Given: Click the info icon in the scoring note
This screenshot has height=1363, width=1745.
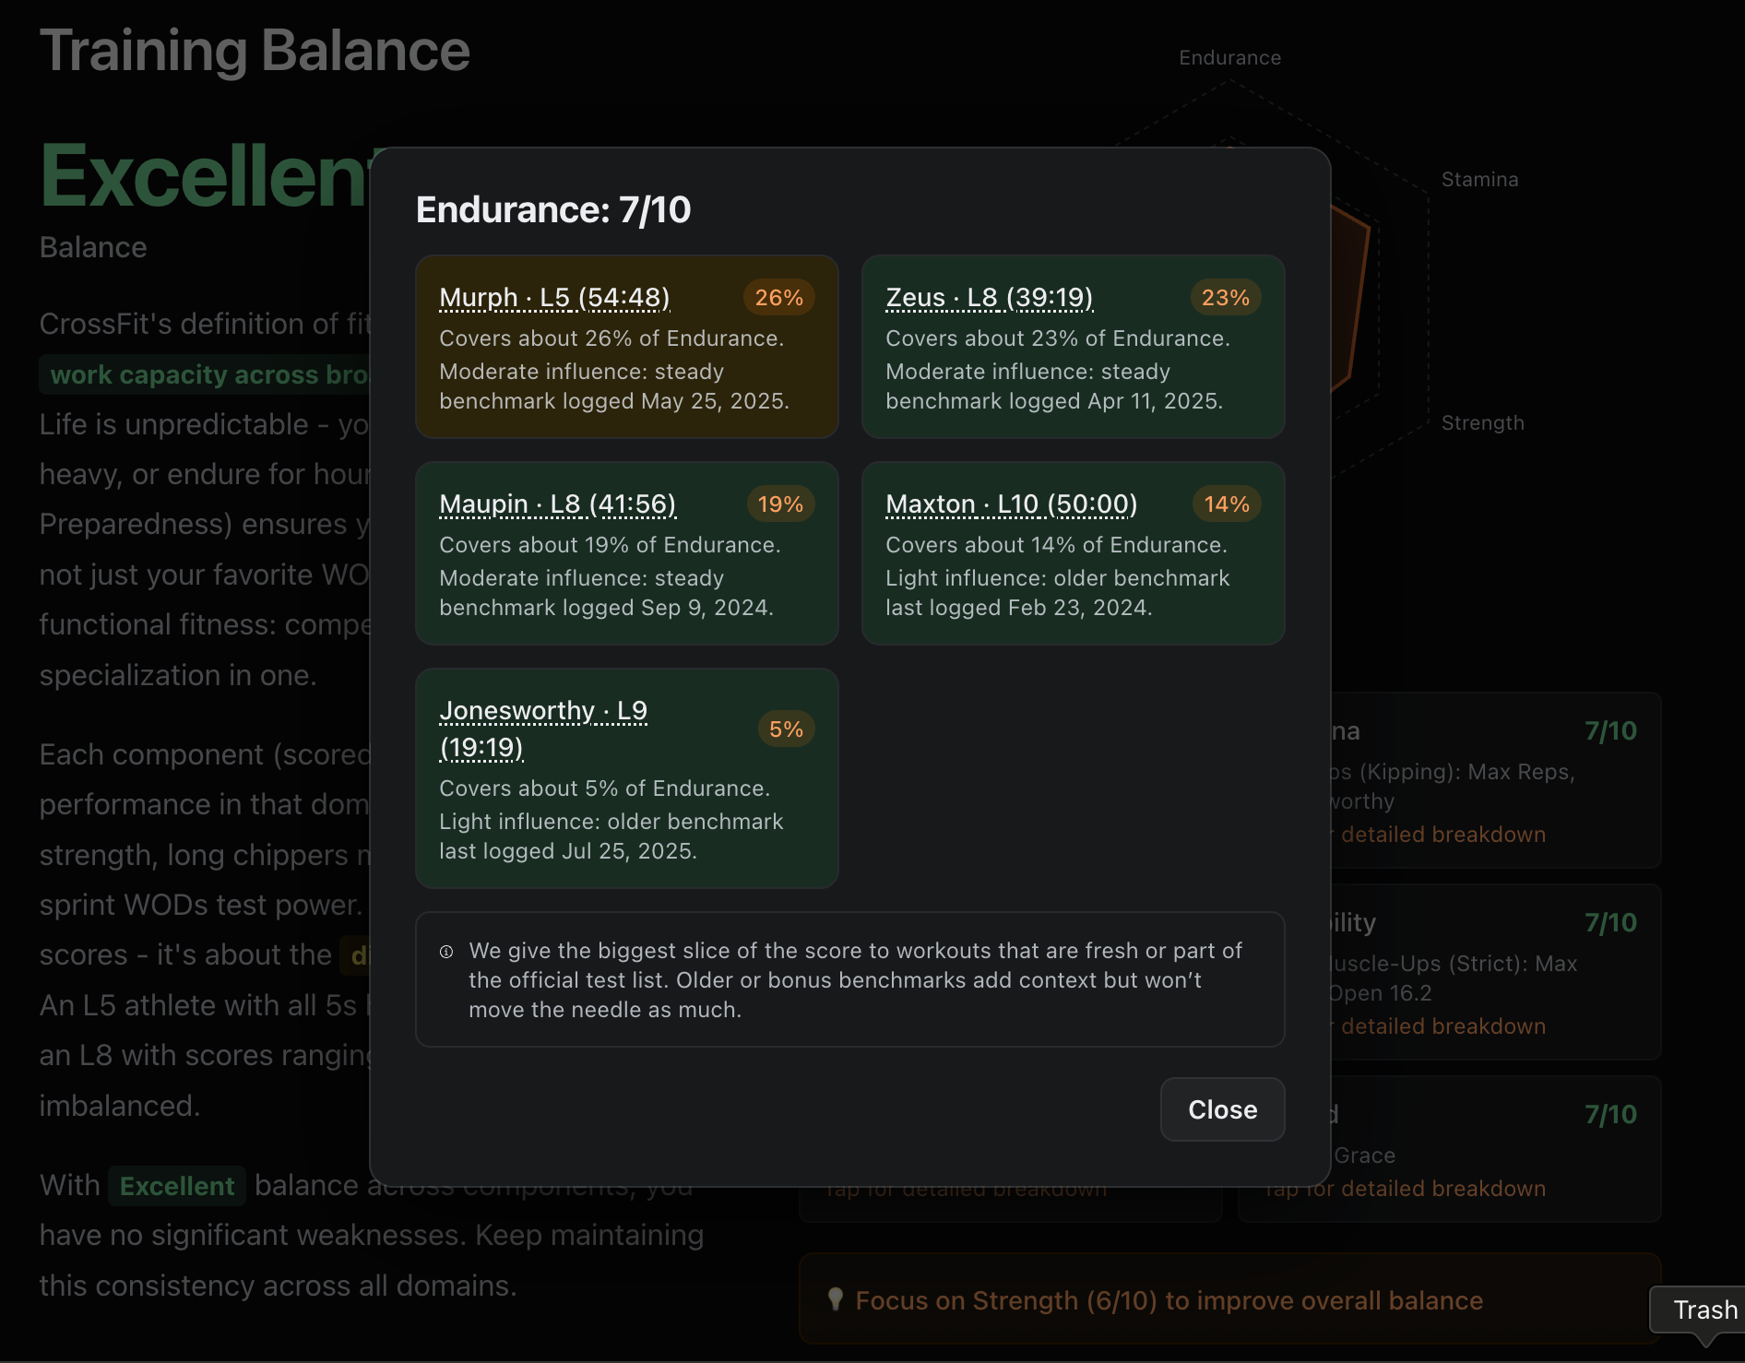Looking at the screenshot, I should tap(446, 952).
